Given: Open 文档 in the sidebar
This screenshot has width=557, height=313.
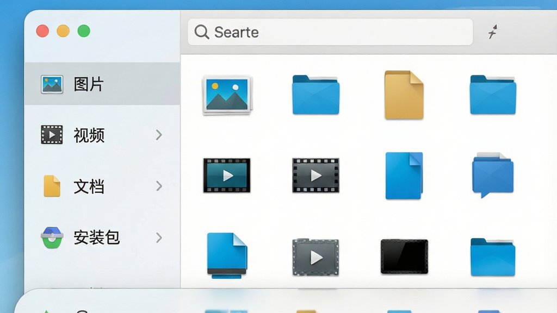Looking at the screenshot, I should coord(102,186).
